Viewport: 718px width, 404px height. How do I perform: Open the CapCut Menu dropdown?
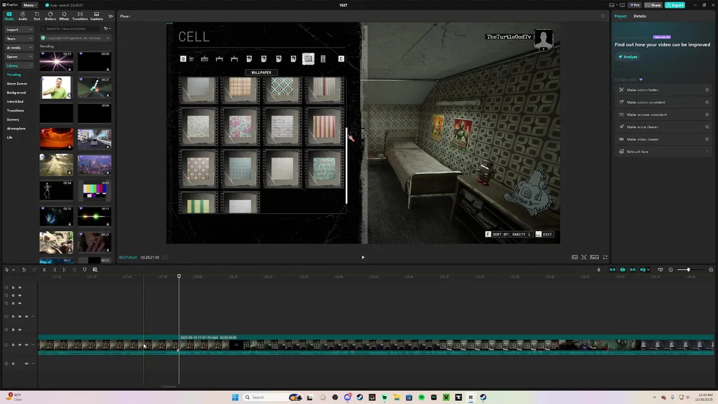pos(30,5)
